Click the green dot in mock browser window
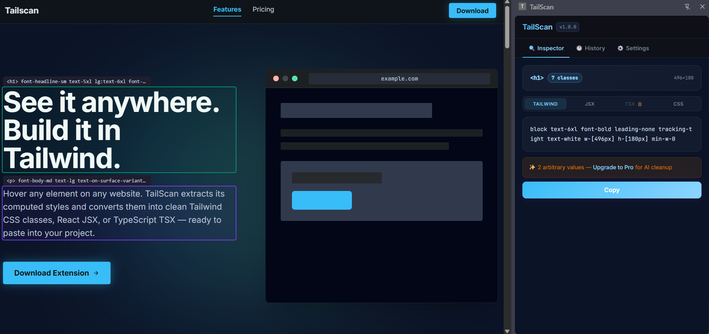Image resolution: width=709 pixels, height=334 pixels. pyautogui.click(x=295, y=79)
